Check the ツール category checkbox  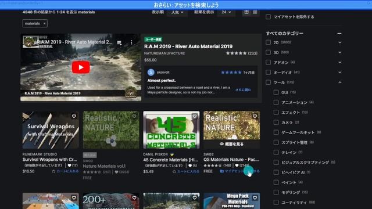[268, 82]
